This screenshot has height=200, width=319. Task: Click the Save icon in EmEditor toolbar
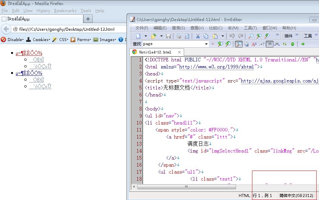[x=168, y=36]
